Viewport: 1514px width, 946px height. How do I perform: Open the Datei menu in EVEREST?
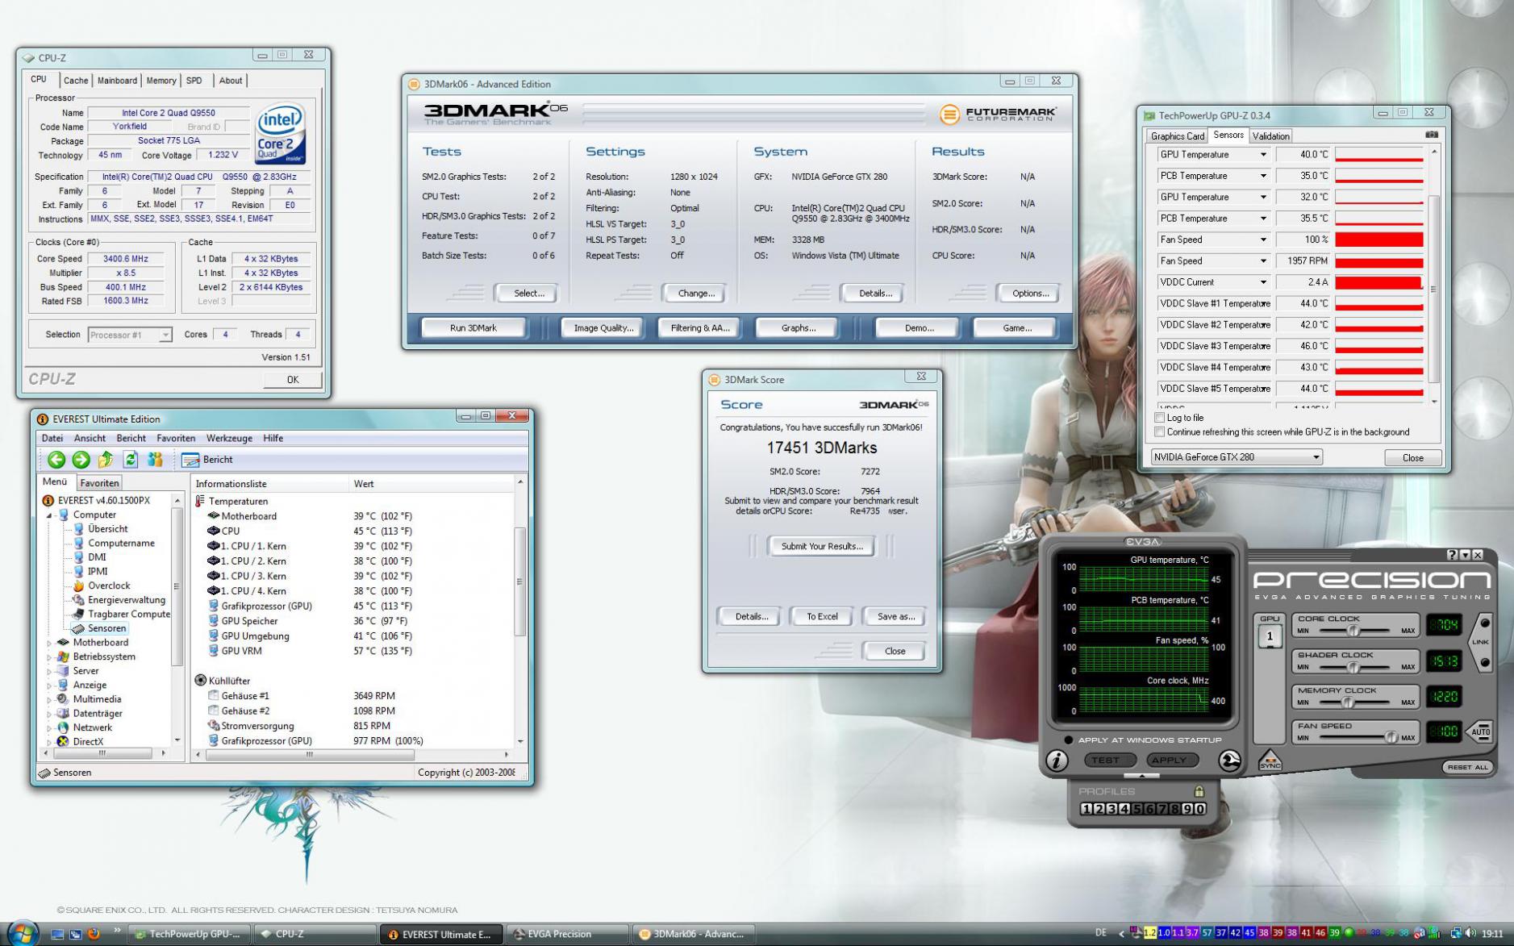coord(52,438)
